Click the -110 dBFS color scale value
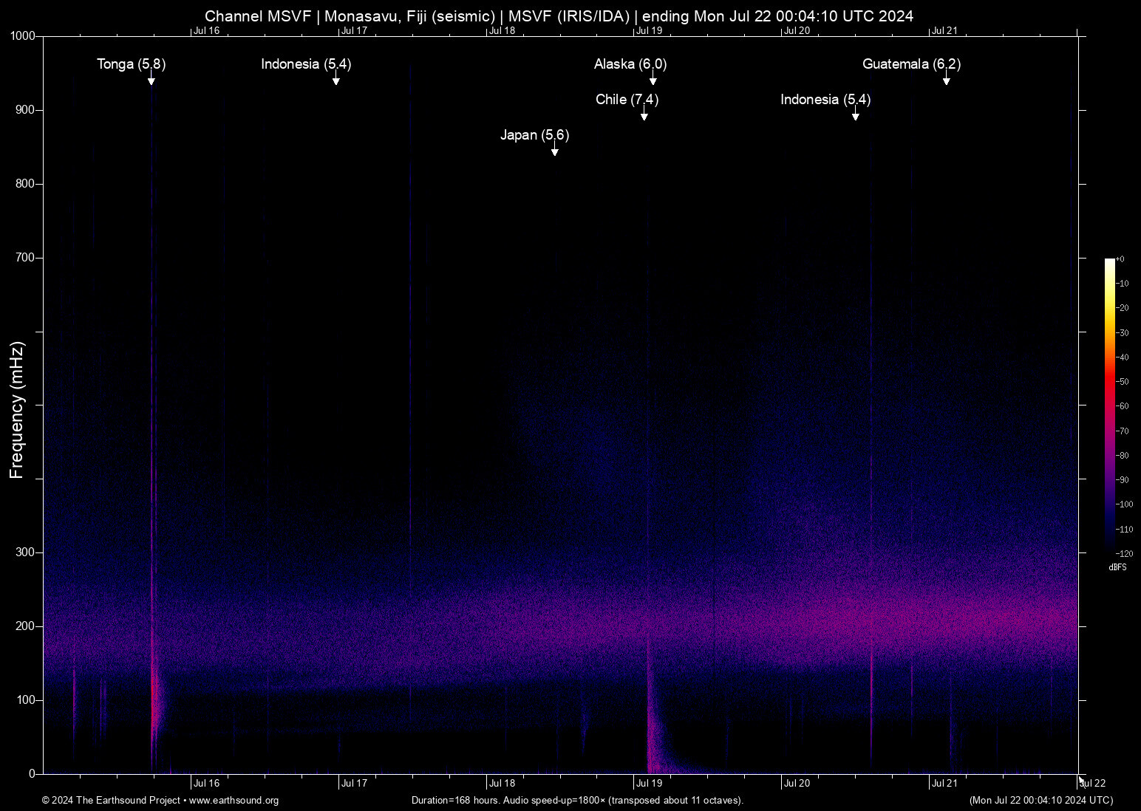This screenshot has height=811, width=1141. (x=1125, y=530)
